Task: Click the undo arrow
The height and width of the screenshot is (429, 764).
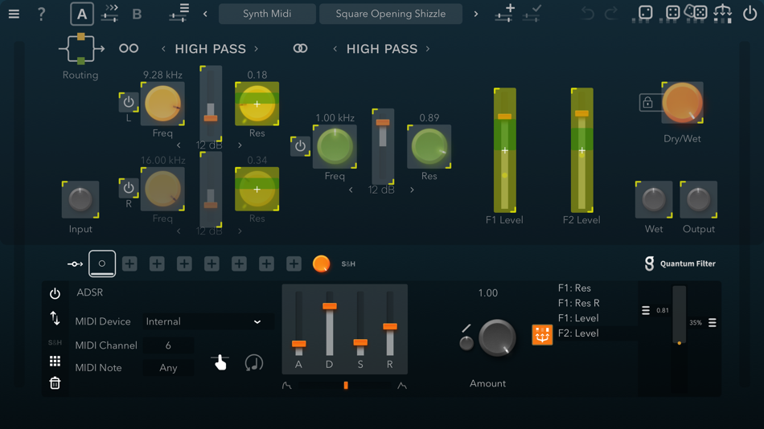Action: pyautogui.click(x=588, y=14)
